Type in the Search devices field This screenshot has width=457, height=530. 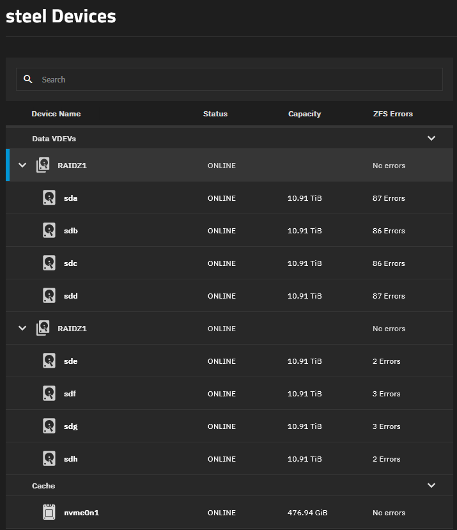click(236, 79)
